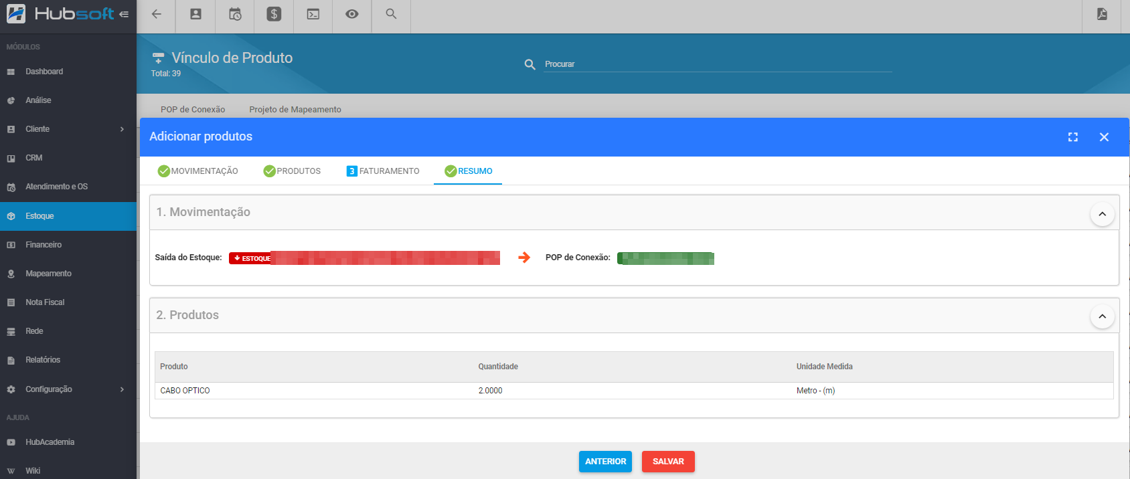Click the 2.0000 quantity cell
Viewport: 1130px width, 479px height.
(490, 391)
